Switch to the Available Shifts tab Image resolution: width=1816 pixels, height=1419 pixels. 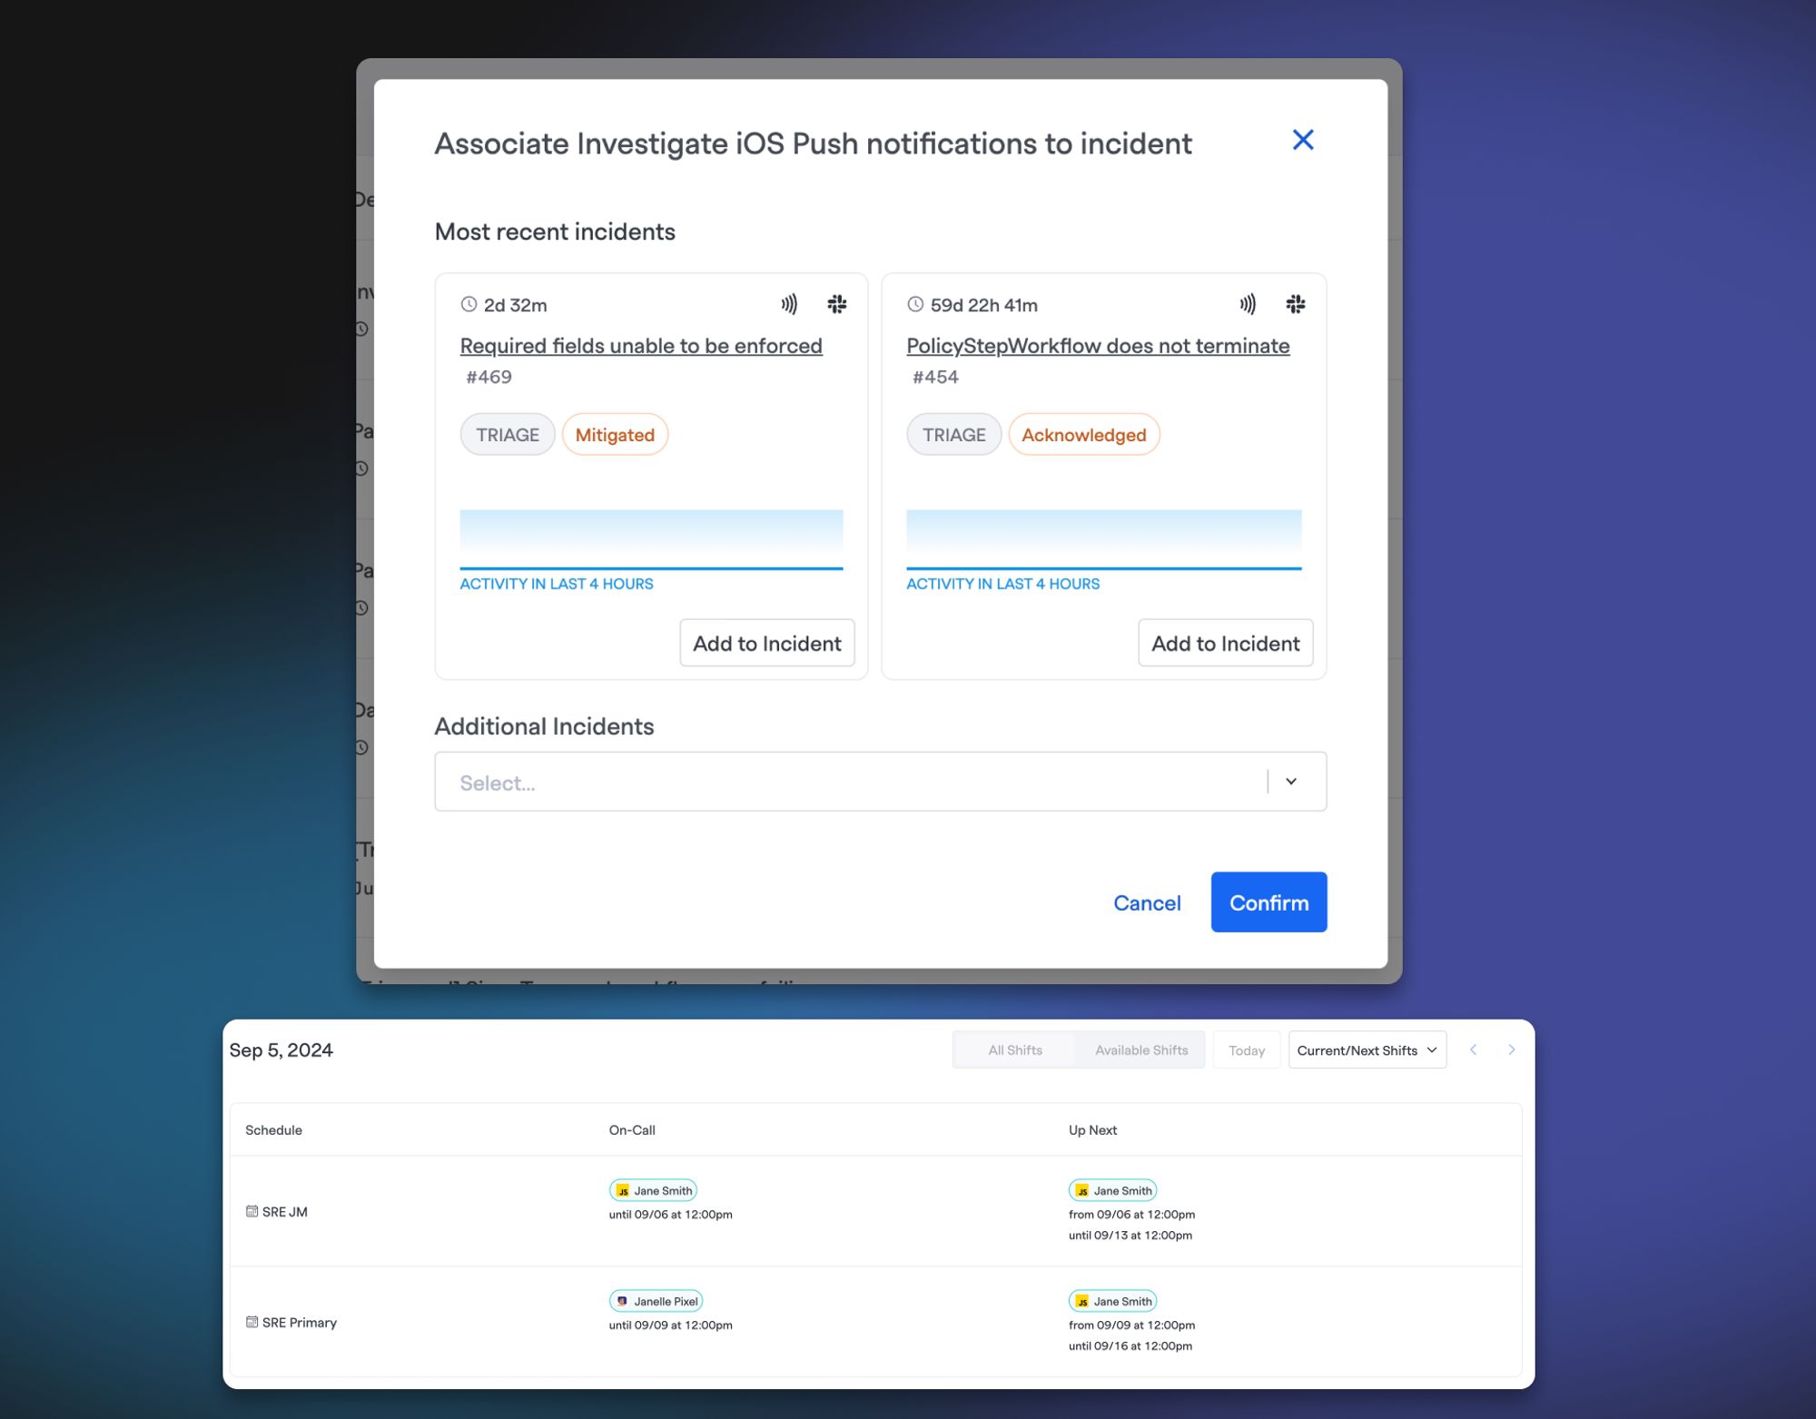point(1140,1050)
